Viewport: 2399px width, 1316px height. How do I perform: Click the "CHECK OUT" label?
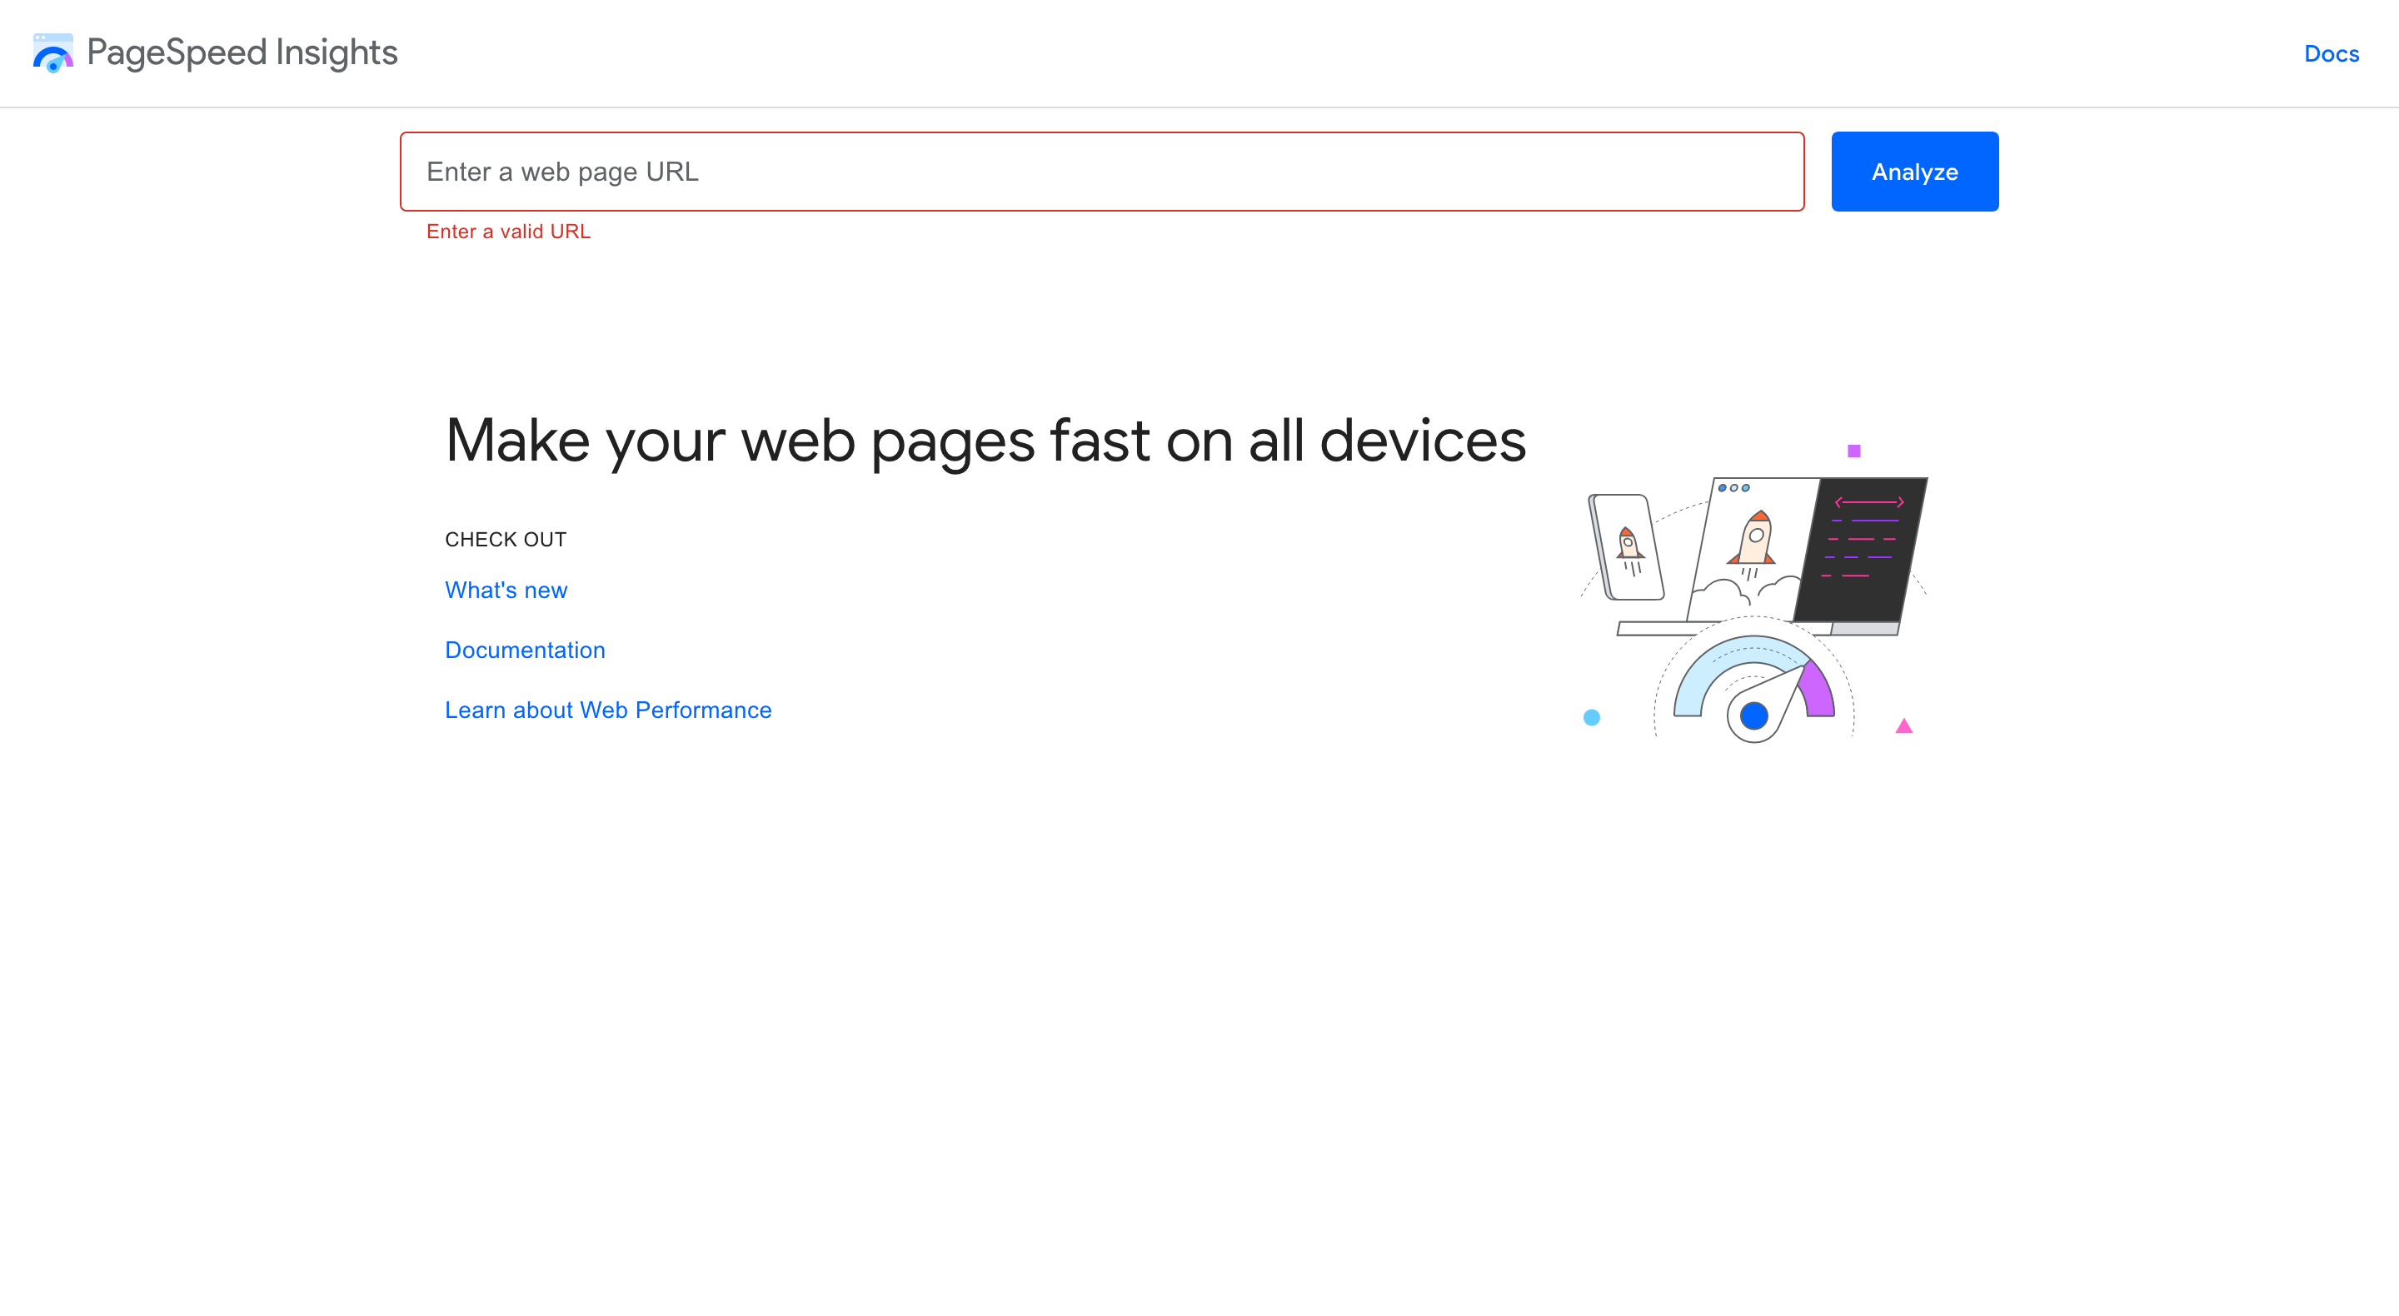(x=506, y=538)
